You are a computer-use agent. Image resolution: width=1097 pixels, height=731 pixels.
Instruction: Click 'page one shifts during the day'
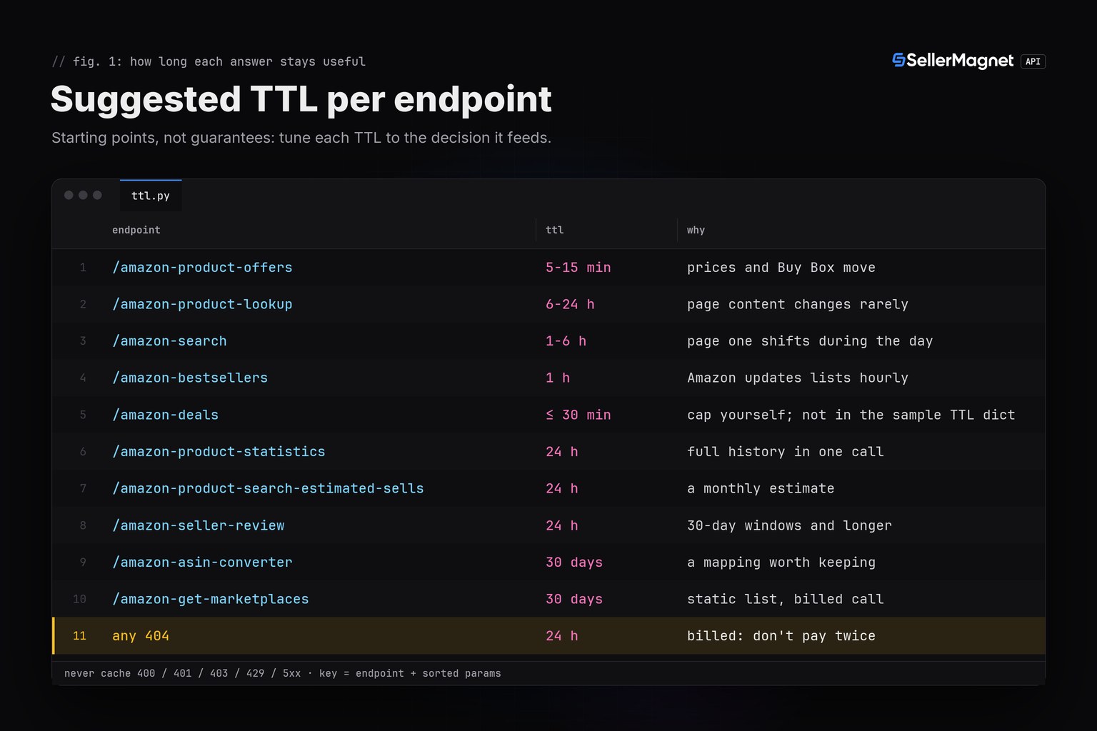tap(810, 341)
